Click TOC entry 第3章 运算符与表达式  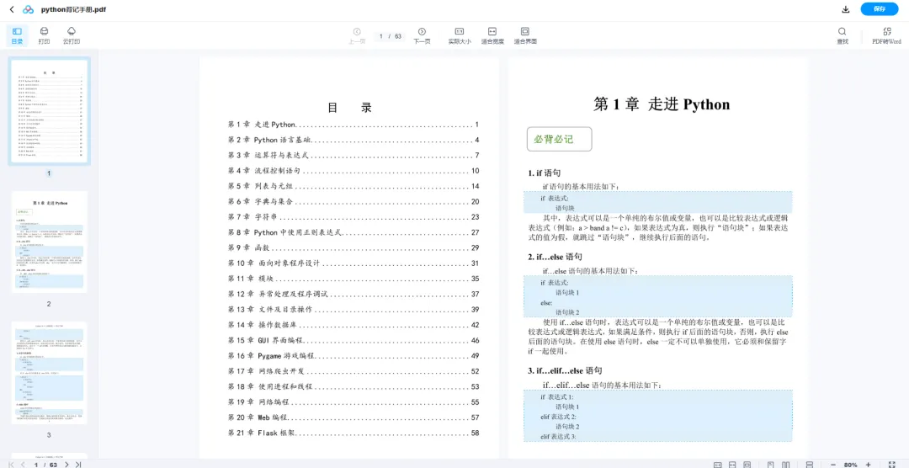pos(353,156)
